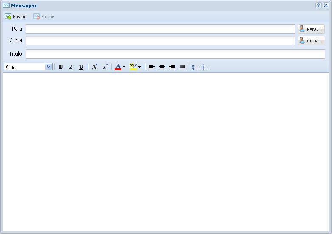Align text to the right
332x234 pixels.
coord(172,67)
